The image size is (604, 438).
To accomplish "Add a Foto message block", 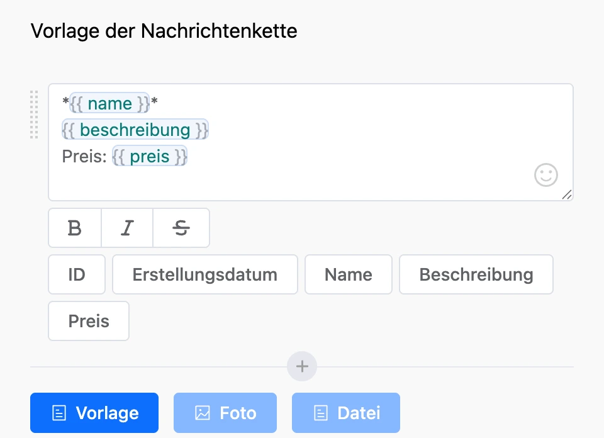I will [225, 413].
